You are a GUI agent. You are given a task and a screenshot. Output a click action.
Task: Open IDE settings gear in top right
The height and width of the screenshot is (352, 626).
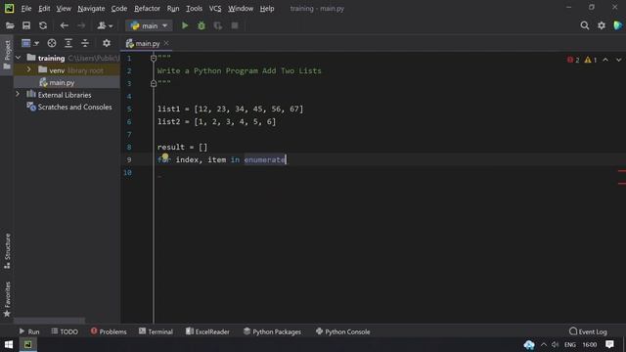click(x=602, y=25)
